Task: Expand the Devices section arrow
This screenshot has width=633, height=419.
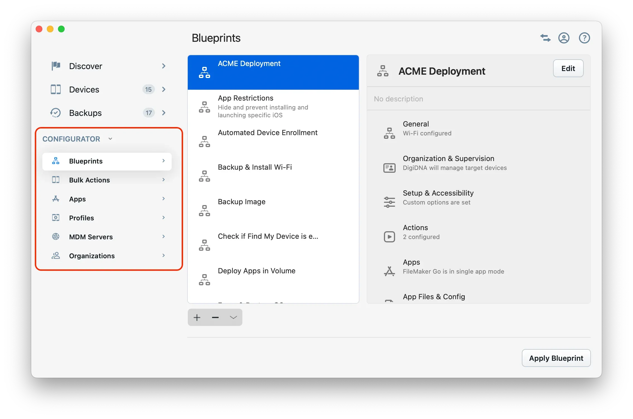Action: [164, 89]
